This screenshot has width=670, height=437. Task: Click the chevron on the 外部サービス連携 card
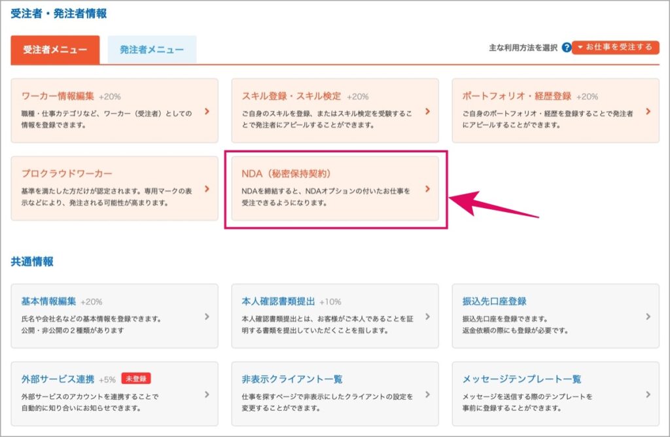pyautogui.click(x=207, y=394)
